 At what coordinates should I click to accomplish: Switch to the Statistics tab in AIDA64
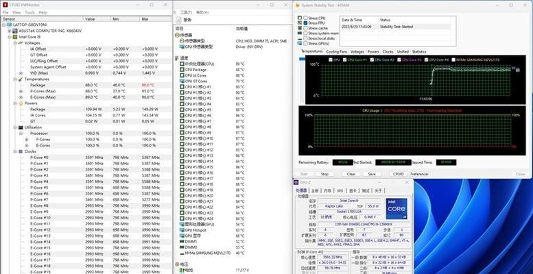point(418,51)
